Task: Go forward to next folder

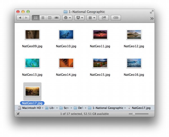Action: [26, 18]
